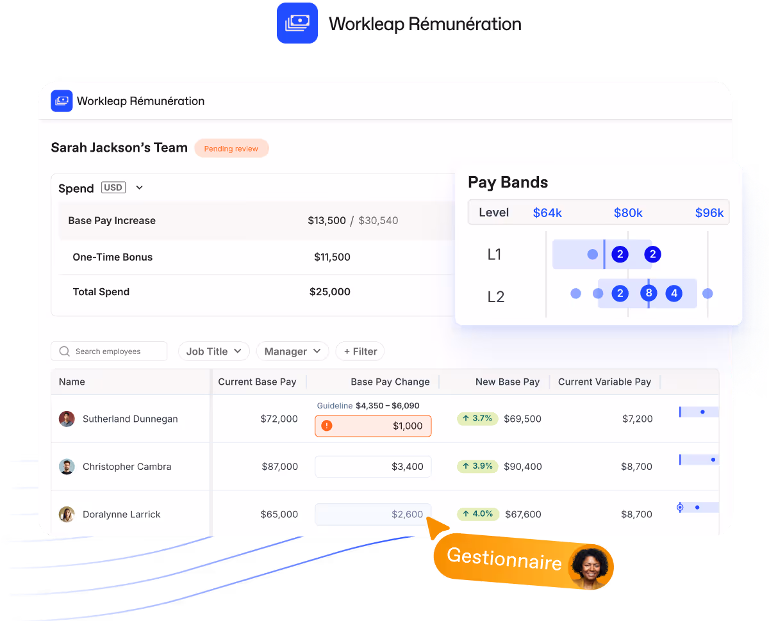This screenshot has height=621, width=769.
Task: Click the first L1 bubble labeled 2
Action: (620, 254)
